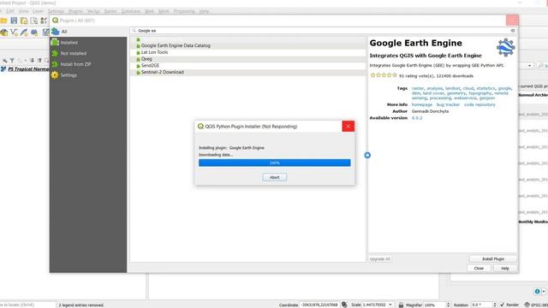Open the Plugins menu
The width and height of the screenshot is (548, 308).
(75, 11)
